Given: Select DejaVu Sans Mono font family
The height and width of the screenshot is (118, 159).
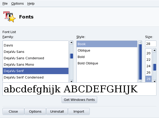Looking at the screenshot, I should pyautogui.click(x=19, y=64).
